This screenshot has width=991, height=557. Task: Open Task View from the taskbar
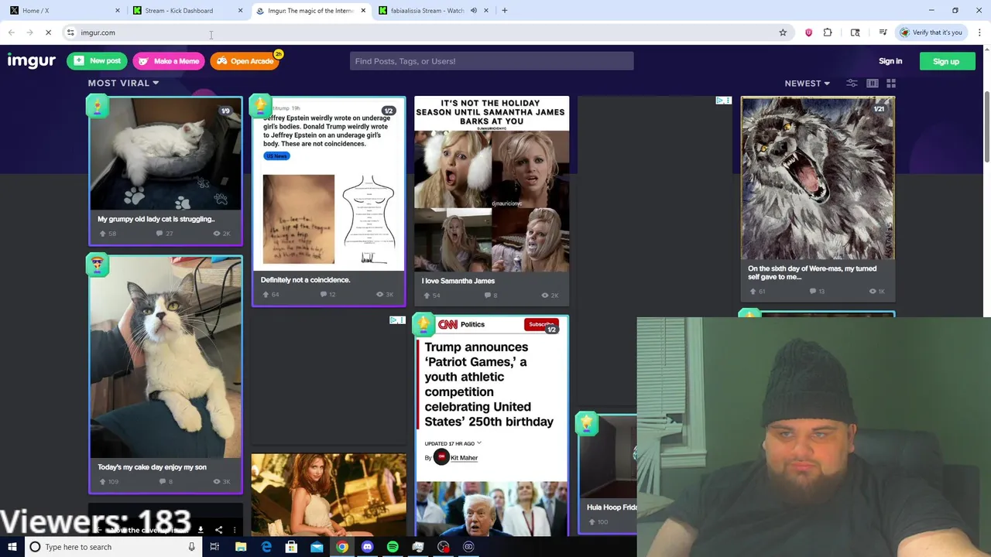click(x=214, y=547)
